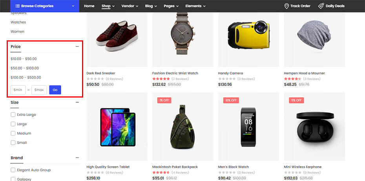
Task: Click the 11% OFF badge on wireless earphone
Action: pos(296,100)
